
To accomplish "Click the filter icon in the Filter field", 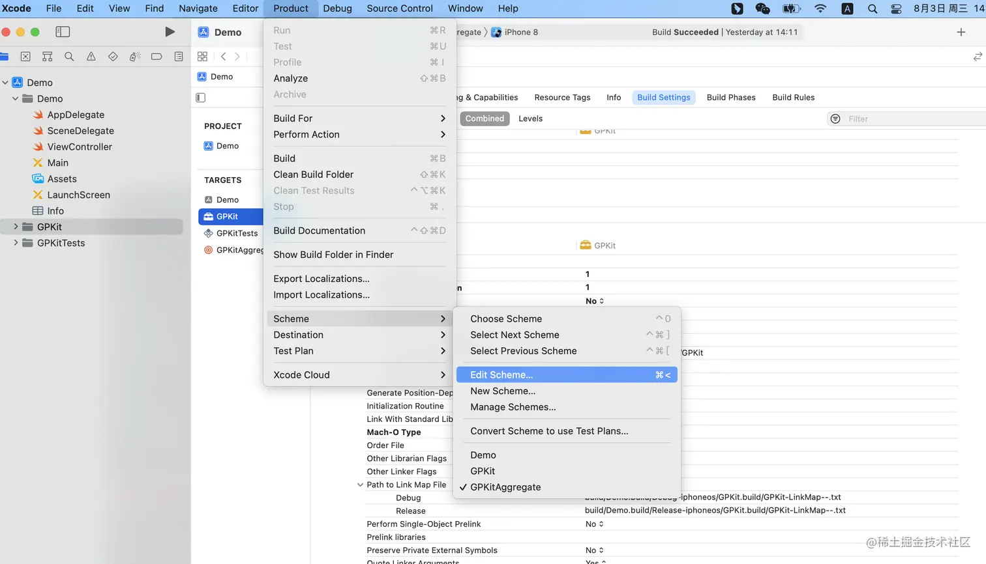I will point(835,119).
